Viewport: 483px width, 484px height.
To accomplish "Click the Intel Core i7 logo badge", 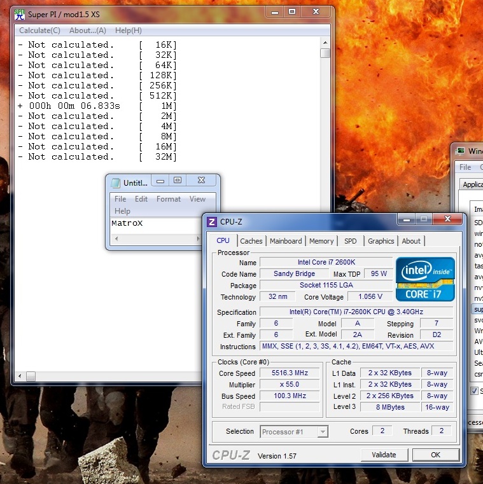I will tap(425, 279).
